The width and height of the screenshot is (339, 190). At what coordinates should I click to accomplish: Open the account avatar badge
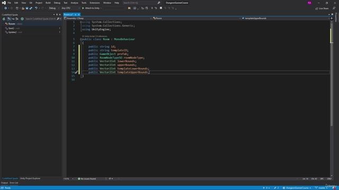click(x=309, y=3)
